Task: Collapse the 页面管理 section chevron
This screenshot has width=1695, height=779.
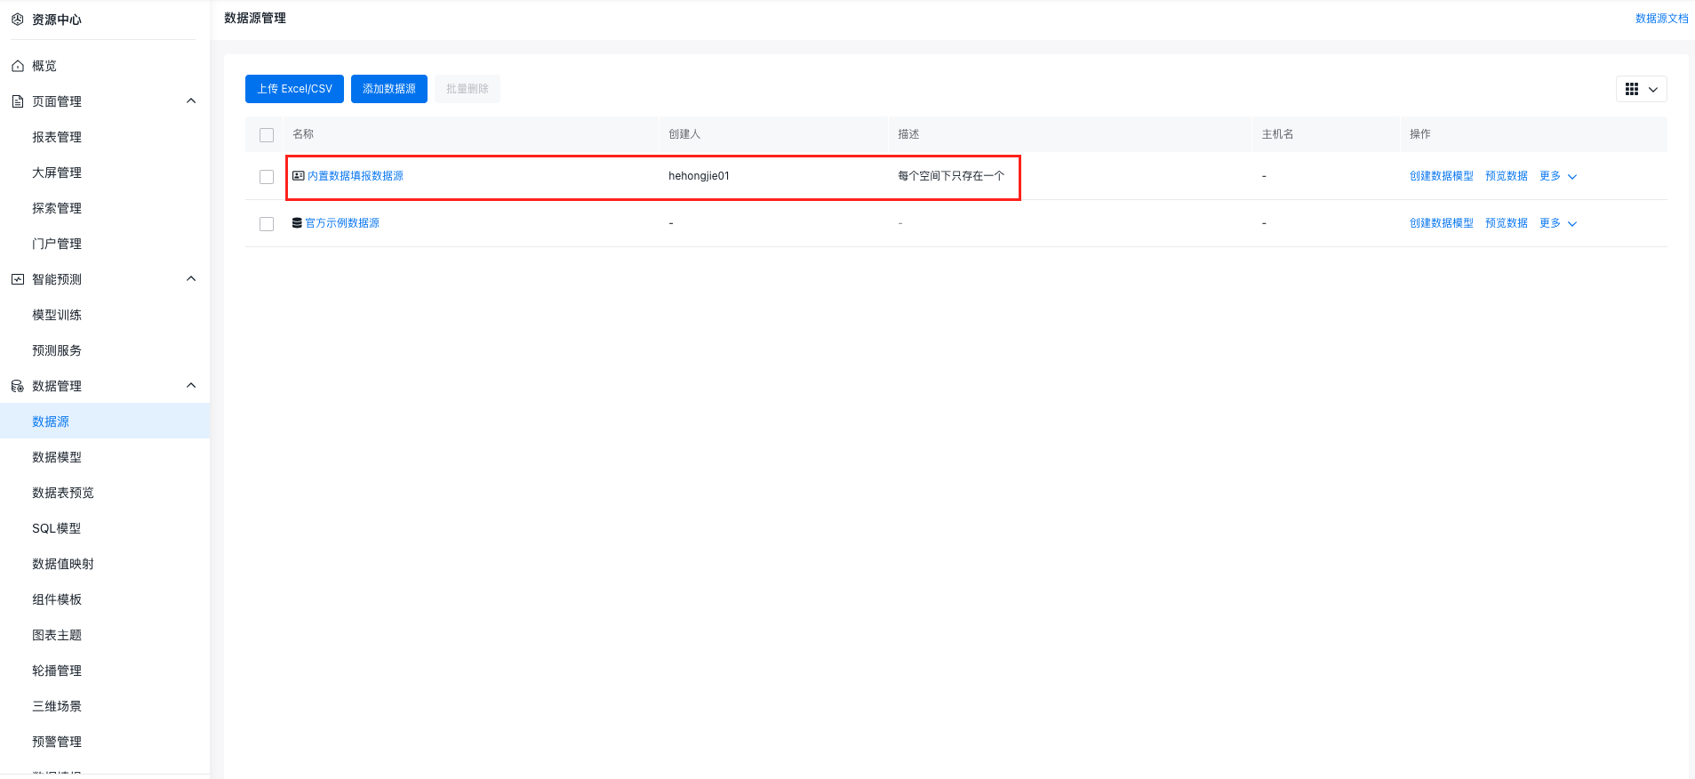Action: pyautogui.click(x=191, y=101)
